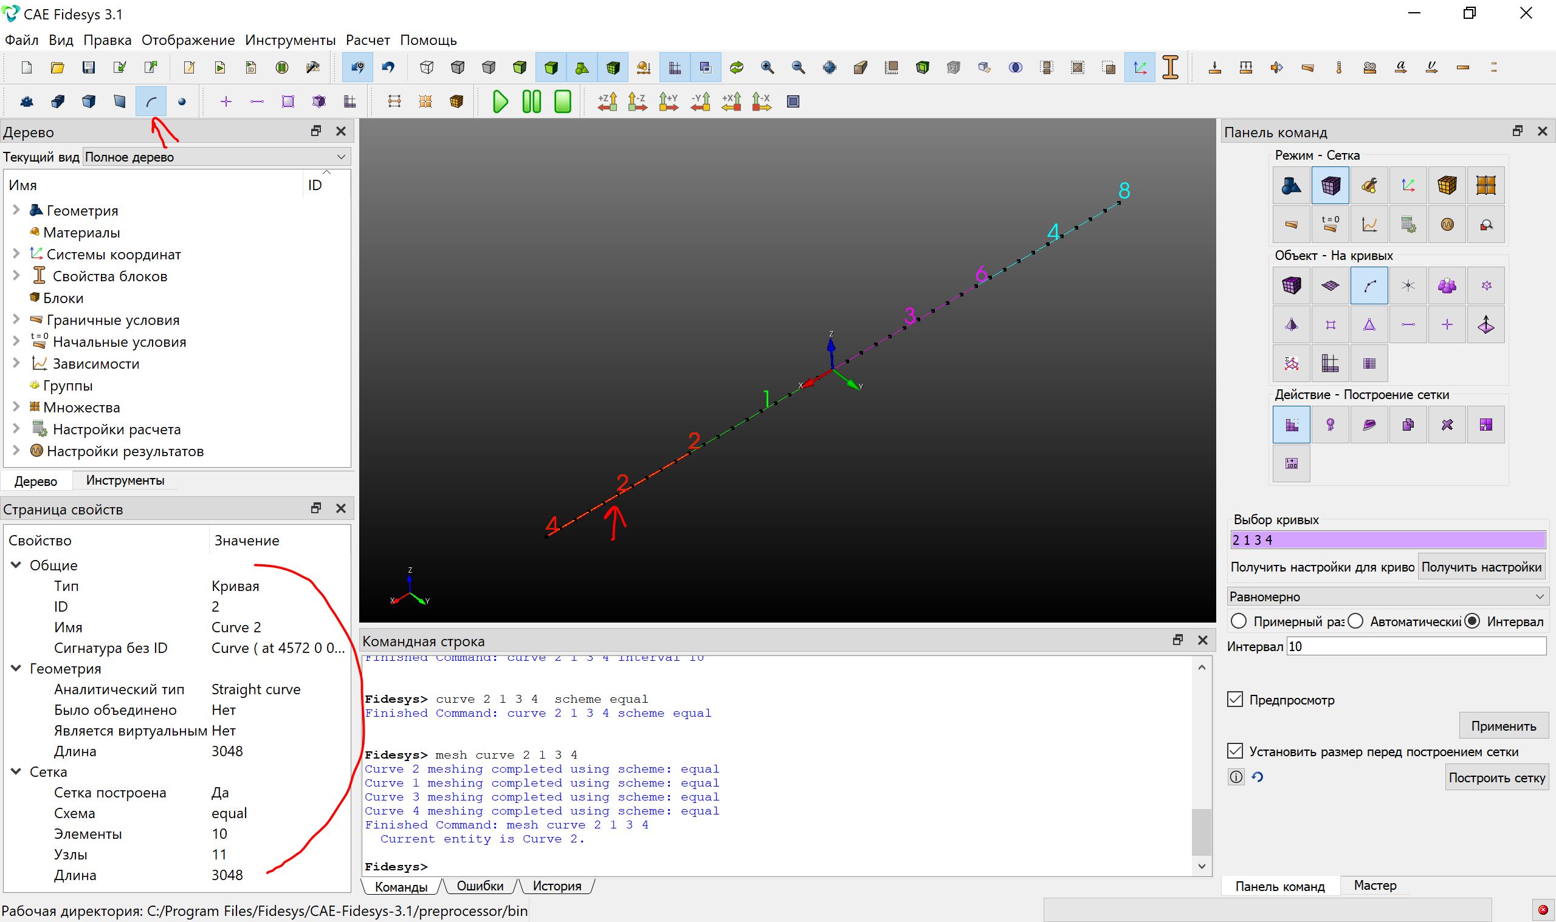
Task: Click the Выбор кривых selection field
Action: pyautogui.click(x=1388, y=540)
